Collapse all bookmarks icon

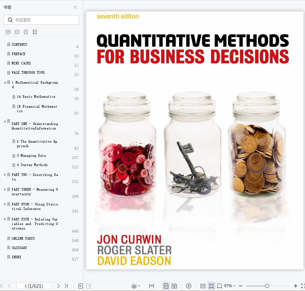[x=17, y=32]
